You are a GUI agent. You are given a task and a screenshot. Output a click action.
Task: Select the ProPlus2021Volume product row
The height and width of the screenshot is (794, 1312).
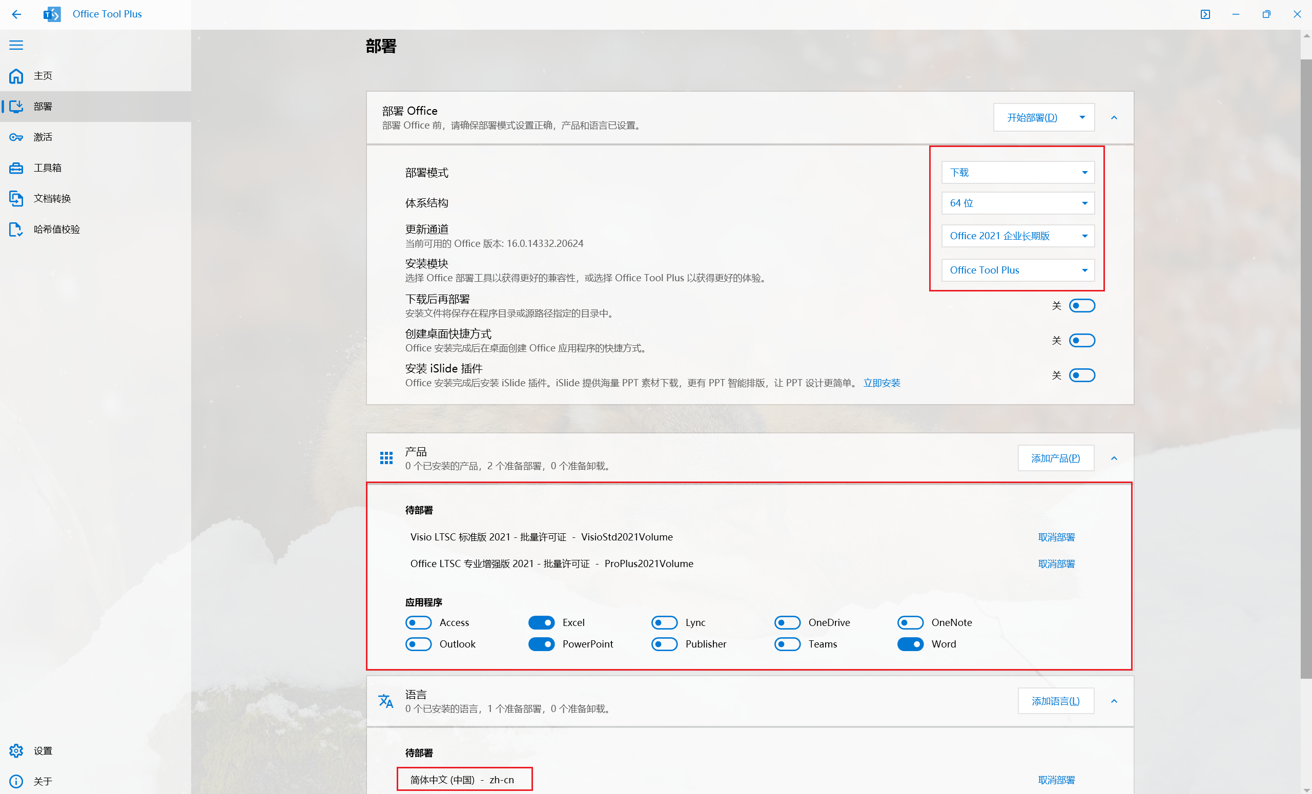749,563
